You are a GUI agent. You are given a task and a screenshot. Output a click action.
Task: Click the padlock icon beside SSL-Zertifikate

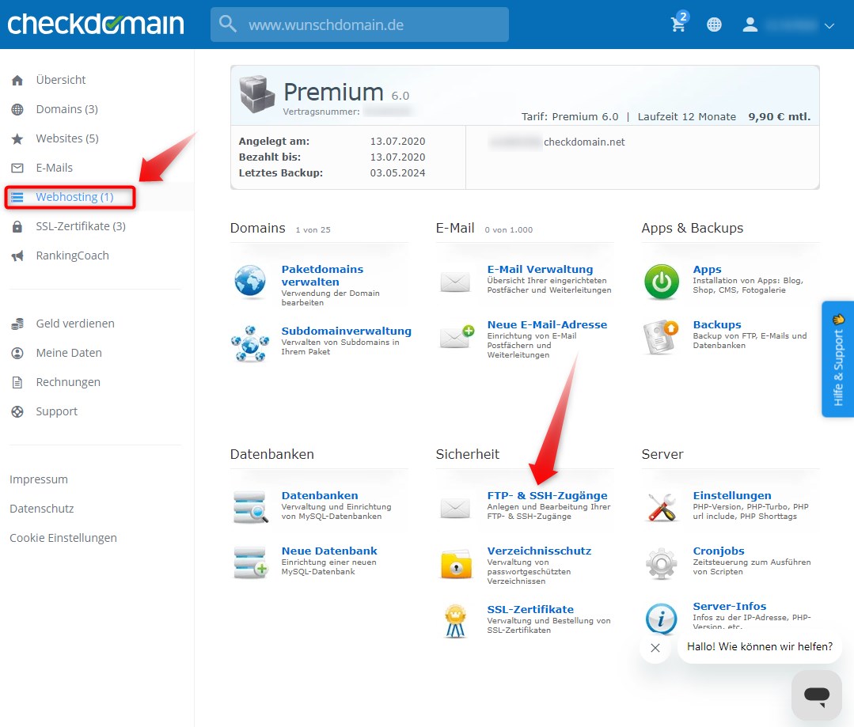point(17,226)
